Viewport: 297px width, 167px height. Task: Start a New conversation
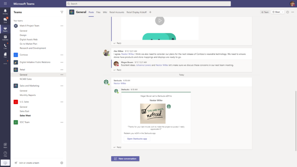pyautogui.click(x=125, y=159)
